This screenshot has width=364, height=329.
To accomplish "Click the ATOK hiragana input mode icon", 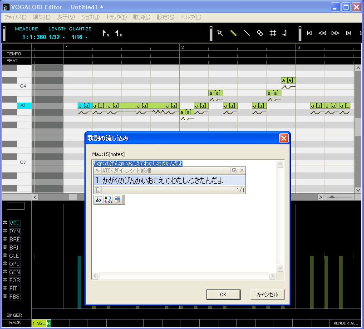I will coord(98,200).
